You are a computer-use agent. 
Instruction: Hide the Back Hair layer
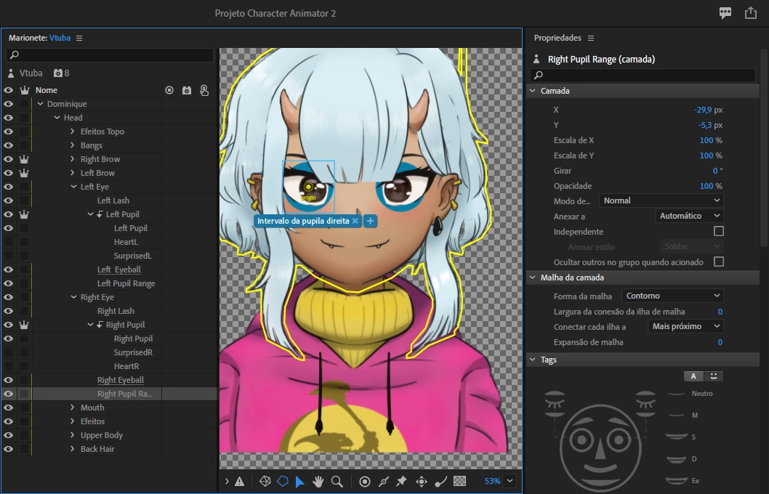click(8, 449)
